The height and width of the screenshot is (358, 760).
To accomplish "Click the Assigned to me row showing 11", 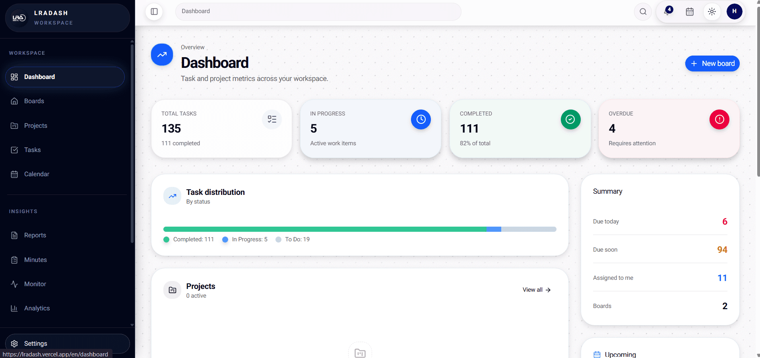I will click(x=660, y=278).
